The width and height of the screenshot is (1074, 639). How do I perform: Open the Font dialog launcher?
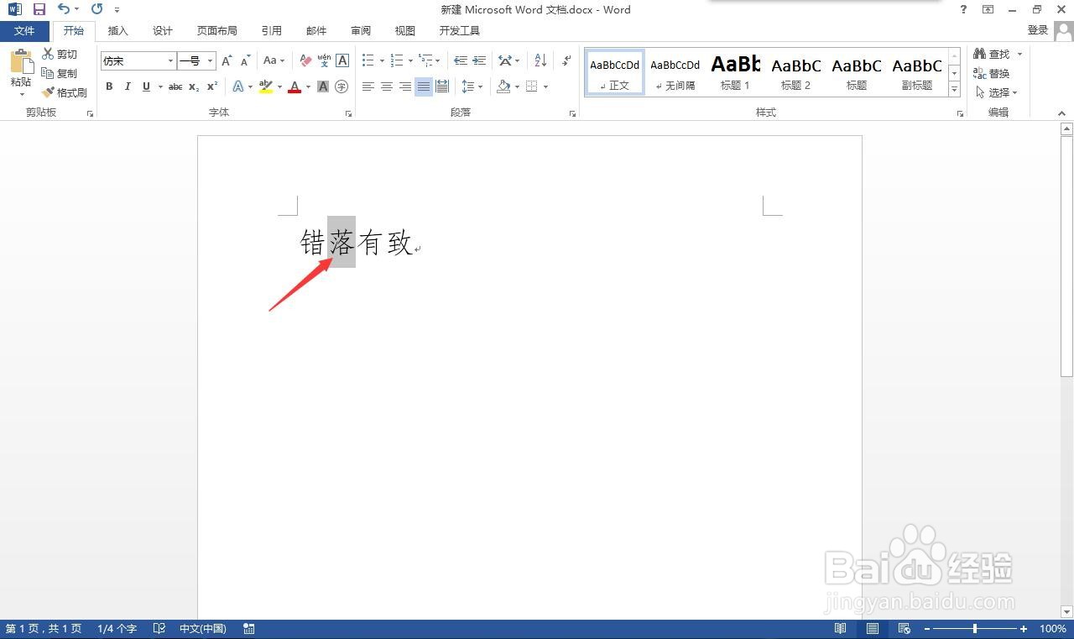(x=348, y=113)
